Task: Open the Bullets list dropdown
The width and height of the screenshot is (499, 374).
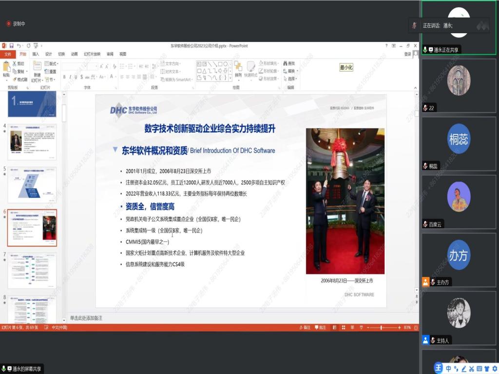Action: [122, 66]
